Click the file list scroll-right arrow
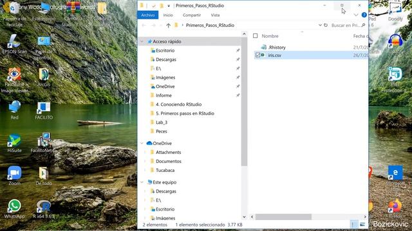This screenshot has width=412, height=231. pyautogui.click(x=365, y=217)
